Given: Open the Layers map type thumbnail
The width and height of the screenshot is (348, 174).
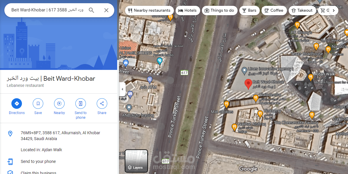Looking at the screenshot, I should point(136,161).
